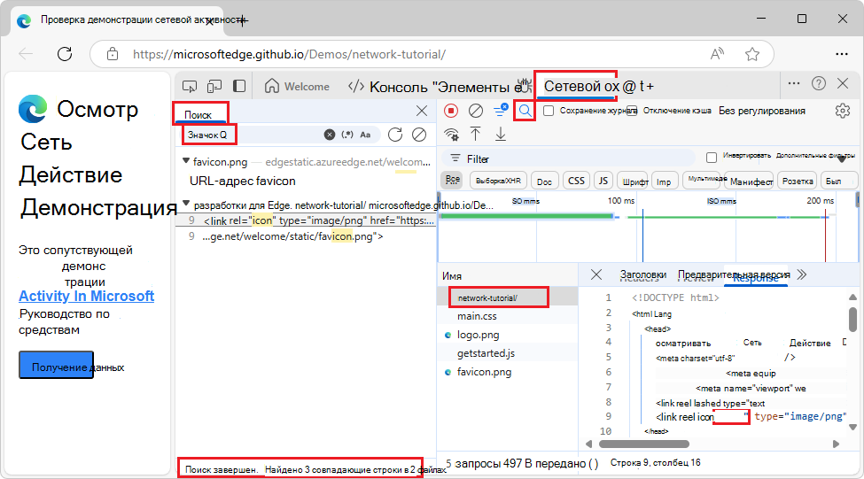
Task: Add this page to favorites
Action: click(752, 54)
